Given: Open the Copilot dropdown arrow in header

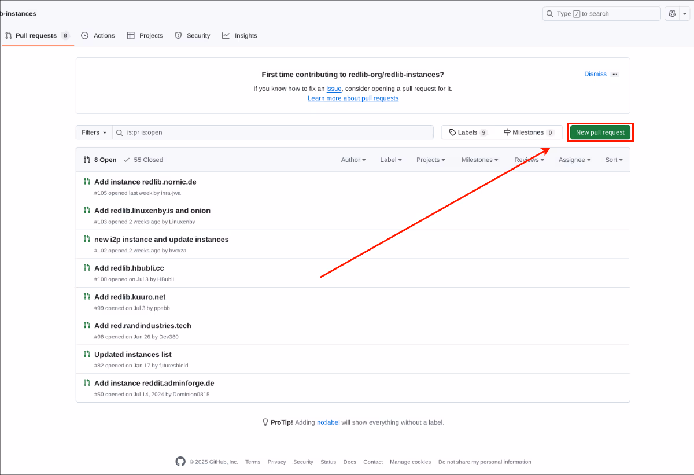Looking at the screenshot, I should pos(685,14).
